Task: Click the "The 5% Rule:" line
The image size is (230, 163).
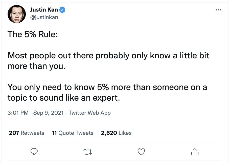Action: pos(33,34)
